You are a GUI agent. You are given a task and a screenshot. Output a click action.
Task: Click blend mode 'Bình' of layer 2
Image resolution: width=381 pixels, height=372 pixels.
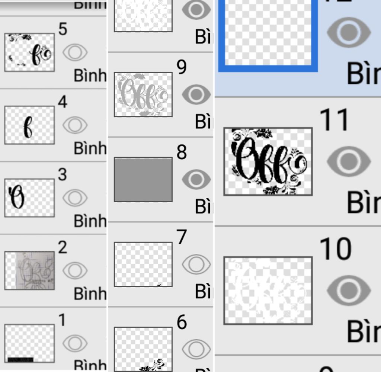click(90, 294)
